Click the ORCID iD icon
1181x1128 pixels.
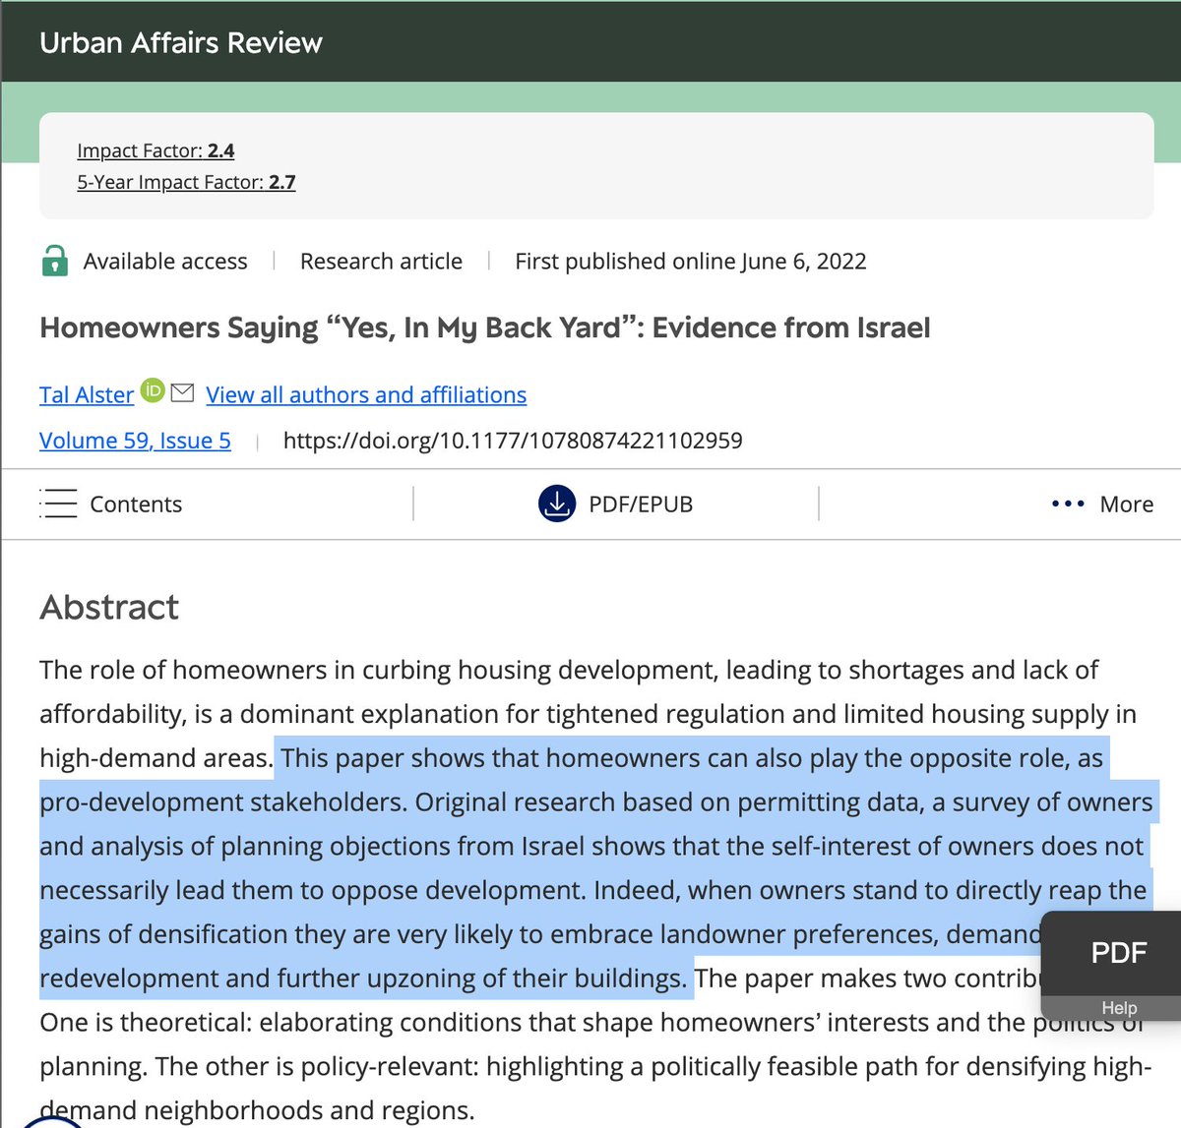[152, 390]
